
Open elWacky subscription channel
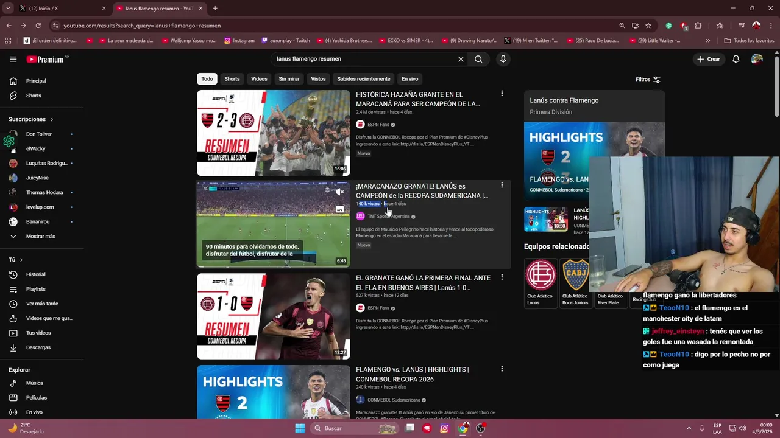[x=41, y=148]
